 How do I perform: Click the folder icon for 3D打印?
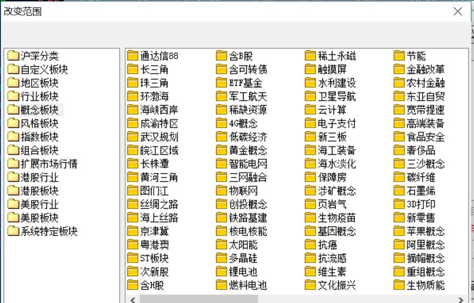tap(399, 205)
